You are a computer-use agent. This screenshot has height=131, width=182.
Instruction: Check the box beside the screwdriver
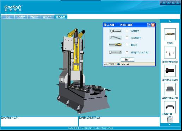coord(127,45)
